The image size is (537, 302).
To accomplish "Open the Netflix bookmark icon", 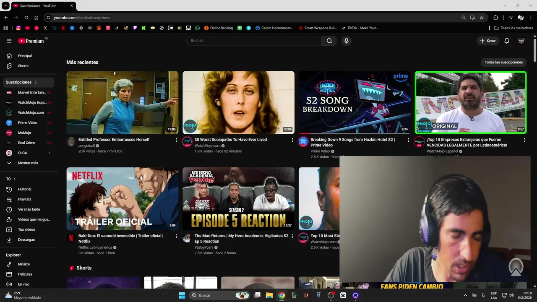I will point(63,28).
